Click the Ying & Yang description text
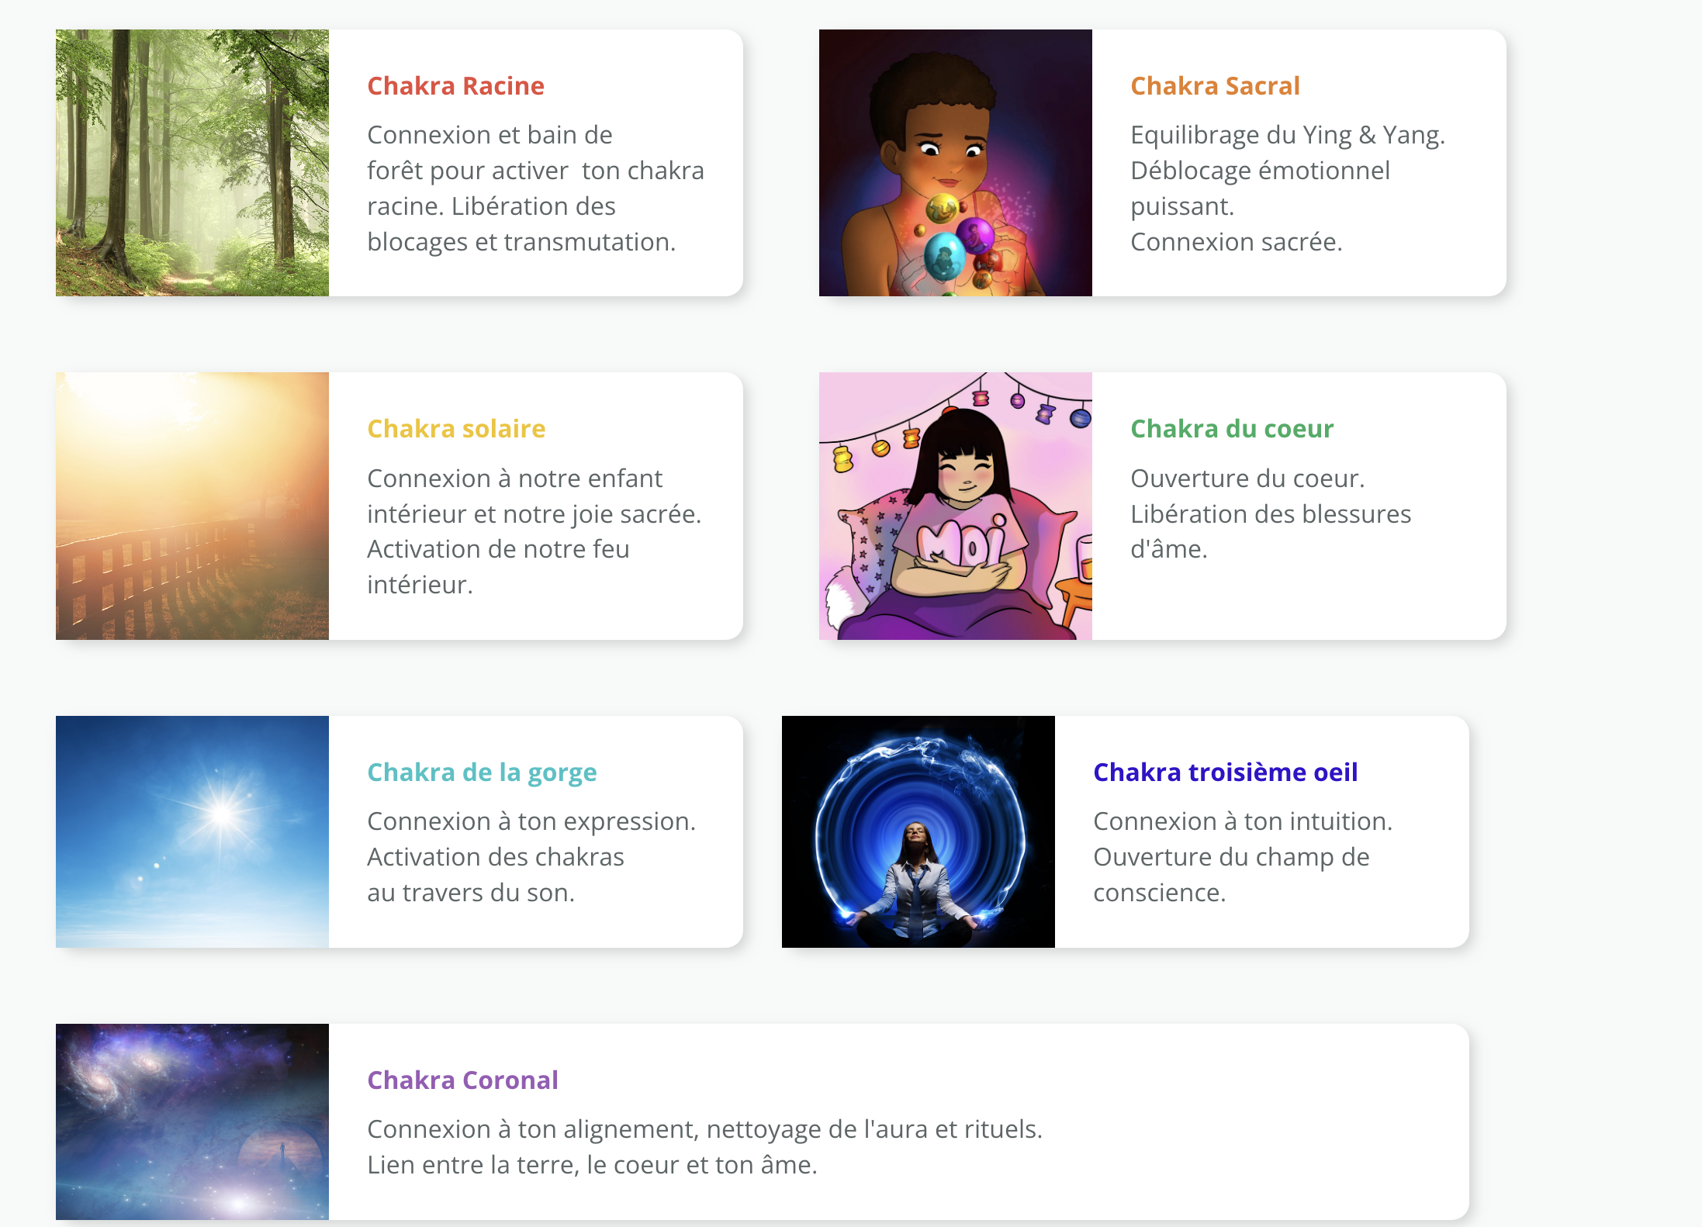 point(1288,188)
